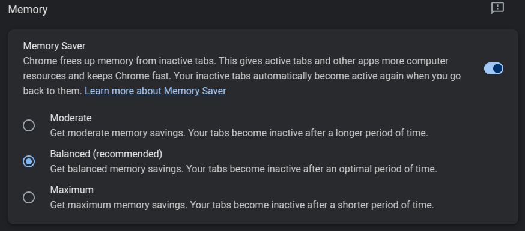This screenshot has width=525, height=231.
Task: Click the Moderate option label
Action: 71,118
